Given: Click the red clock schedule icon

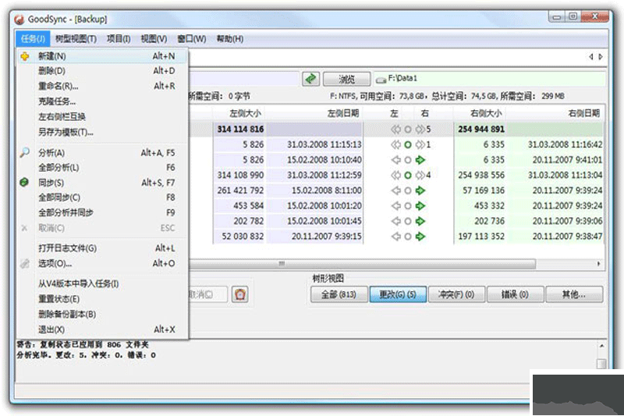Looking at the screenshot, I should [x=241, y=294].
